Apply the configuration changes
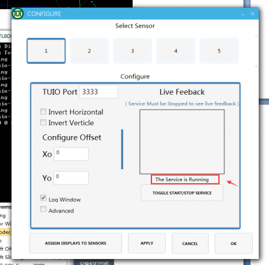Image resolution: width=269 pixels, height=265 pixels. click(x=147, y=243)
